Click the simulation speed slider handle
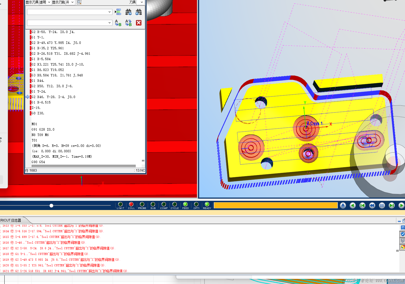 coord(51,205)
